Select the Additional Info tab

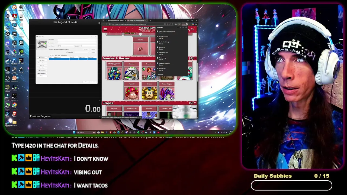click(64, 55)
